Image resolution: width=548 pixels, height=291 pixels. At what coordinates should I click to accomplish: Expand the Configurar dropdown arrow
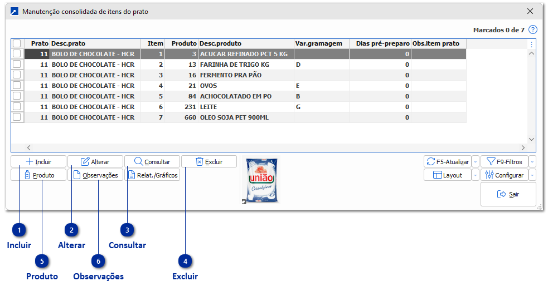coord(532,175)
